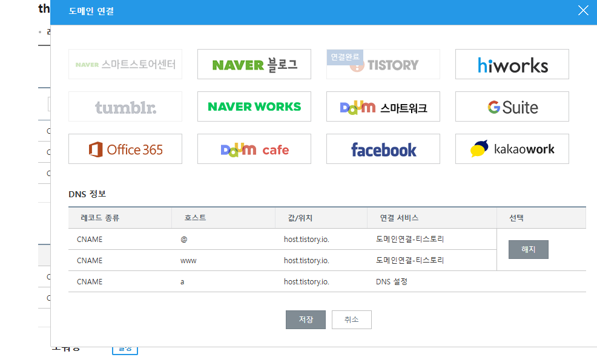Select the NAVER 스마트스토어센터 service tile
Screen dimensions: 597x363
coord(125,64)
